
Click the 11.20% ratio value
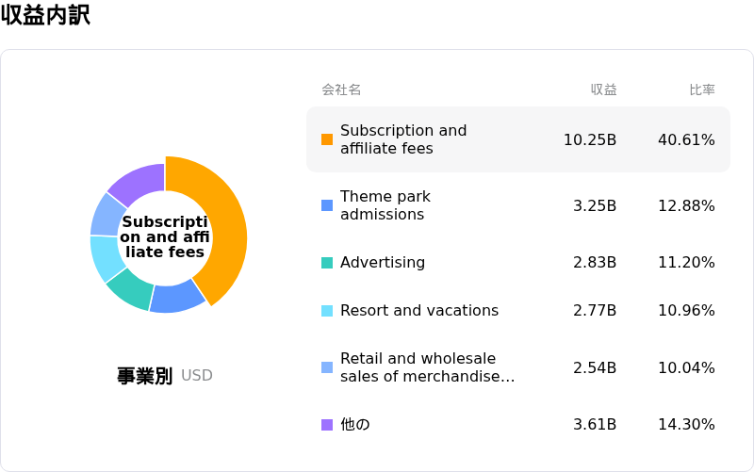coord(686,263)
